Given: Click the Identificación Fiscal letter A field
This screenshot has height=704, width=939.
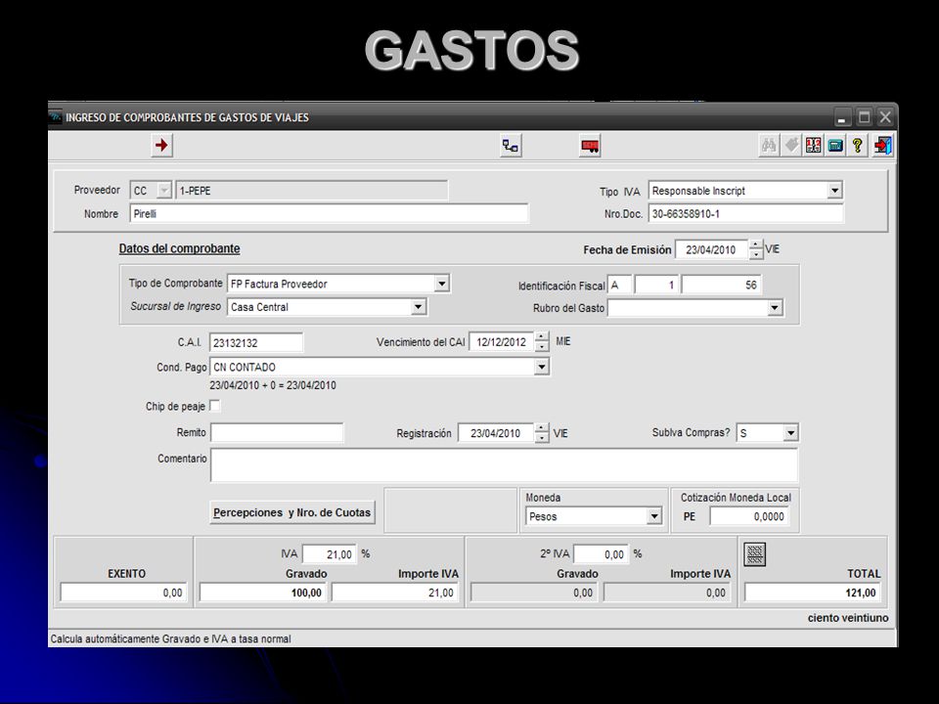Looking at the screenshot, I should pos(619,285).
